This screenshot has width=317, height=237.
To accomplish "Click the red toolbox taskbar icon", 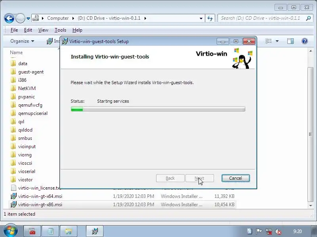I will (32, 231).
